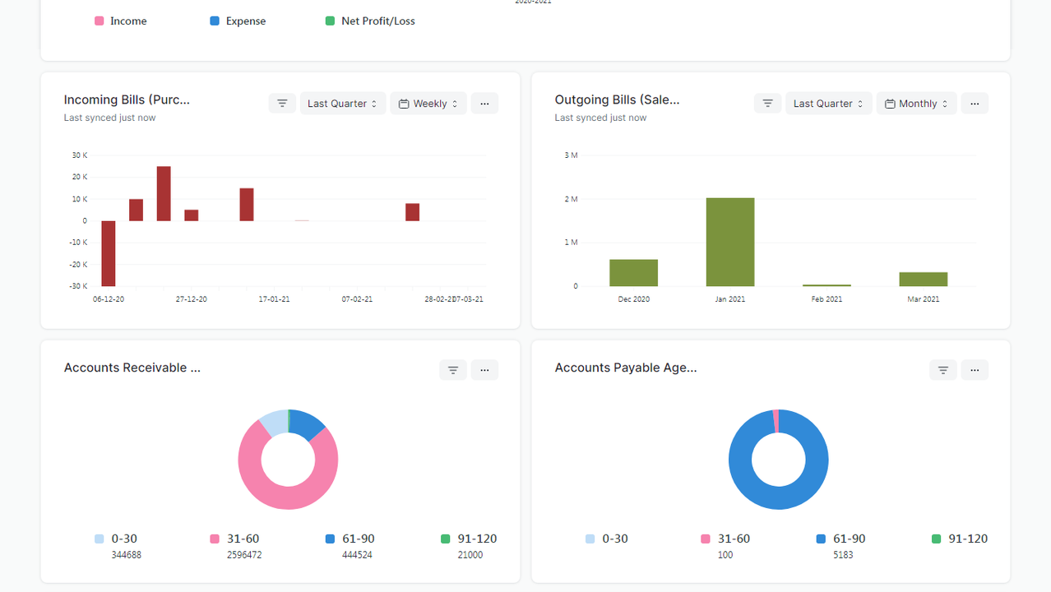The width and height of the screenshot is (1051, 592).
Task: Open more options for Incoming Bills chart
Action: pos(484,104)
